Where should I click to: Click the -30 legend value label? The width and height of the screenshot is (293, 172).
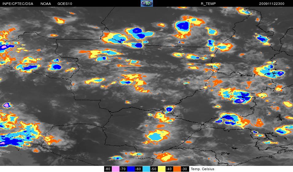185,169
